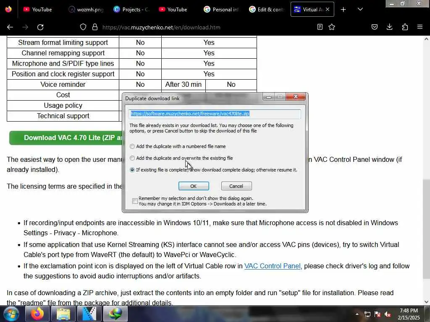This screenshot has height=322, width=430.
Task: Confirm with the OK button
Action: point(194,186)
